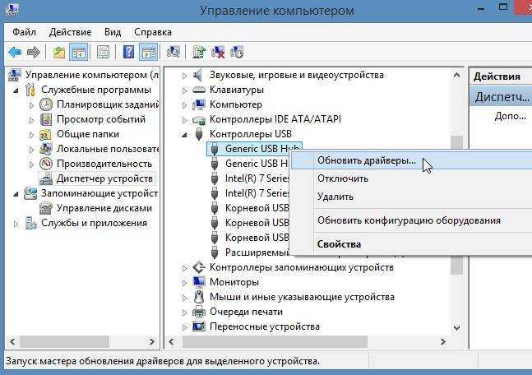
Task: Click Диспетч... in the Действия pane
Action: point(501,97)
